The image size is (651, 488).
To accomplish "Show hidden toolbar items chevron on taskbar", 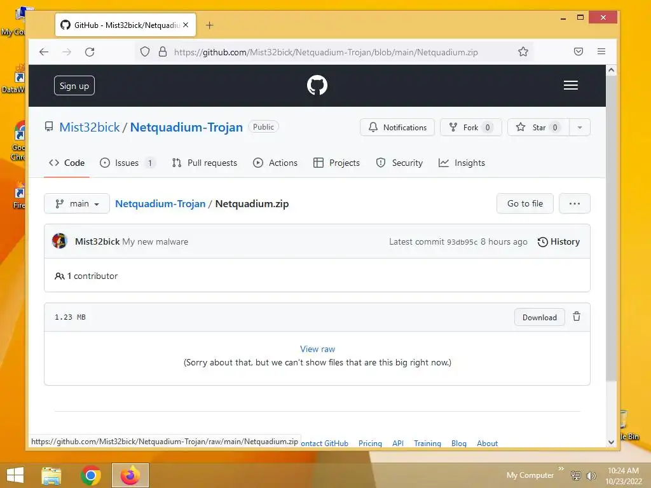I will pos(561,468).
